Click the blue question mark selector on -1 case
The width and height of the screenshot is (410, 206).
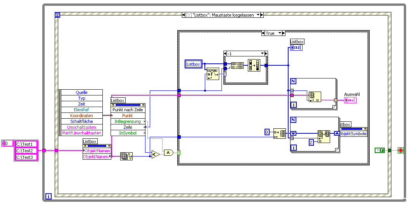coord(225,74)
